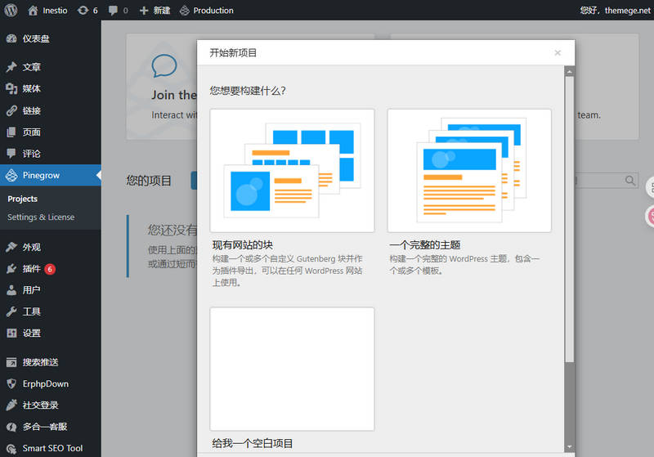The height and width of the screenshot is (457, 654).
Task: Close the 开始新项目 dialog
Action: (558, 53)
